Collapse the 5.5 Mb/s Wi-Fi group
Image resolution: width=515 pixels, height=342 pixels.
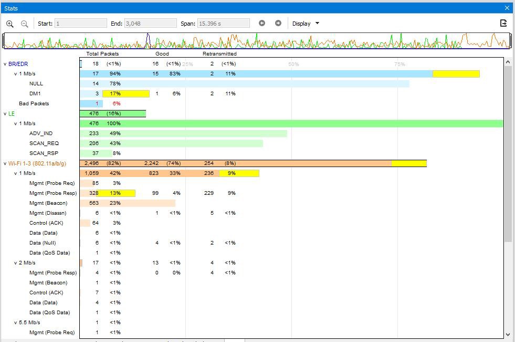pyautogui.click(x=15, y=322)
